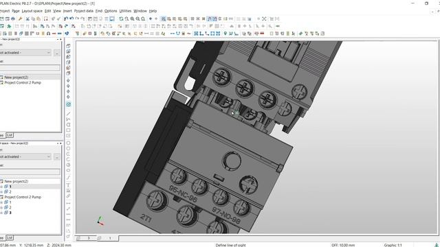Screen dimensions: 440x247
Task: Click the download icon in status bar corner
Action: (x=436, y=245)
